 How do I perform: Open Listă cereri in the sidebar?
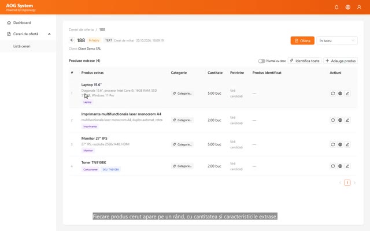click(x=22, y=46)
